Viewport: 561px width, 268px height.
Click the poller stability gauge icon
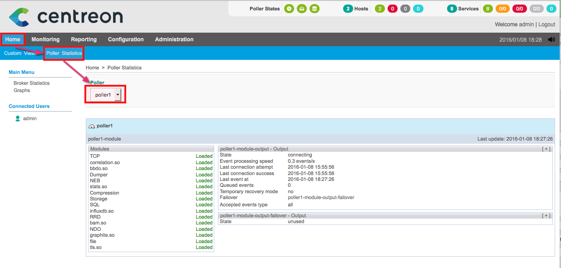301,9
